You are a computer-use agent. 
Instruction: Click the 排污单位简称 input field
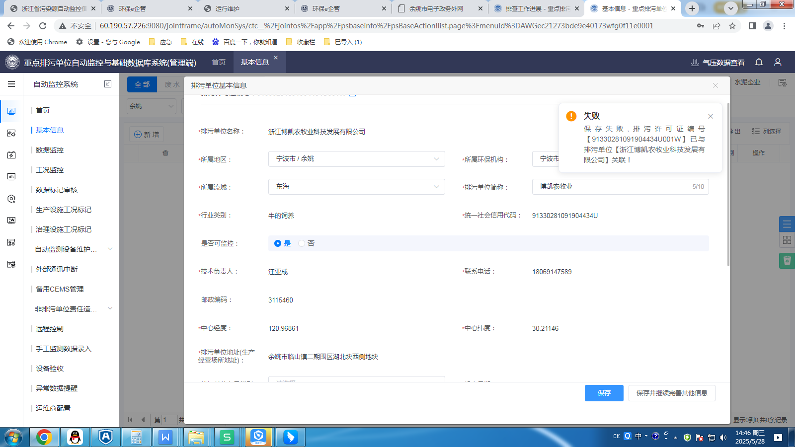pos(620,187)
